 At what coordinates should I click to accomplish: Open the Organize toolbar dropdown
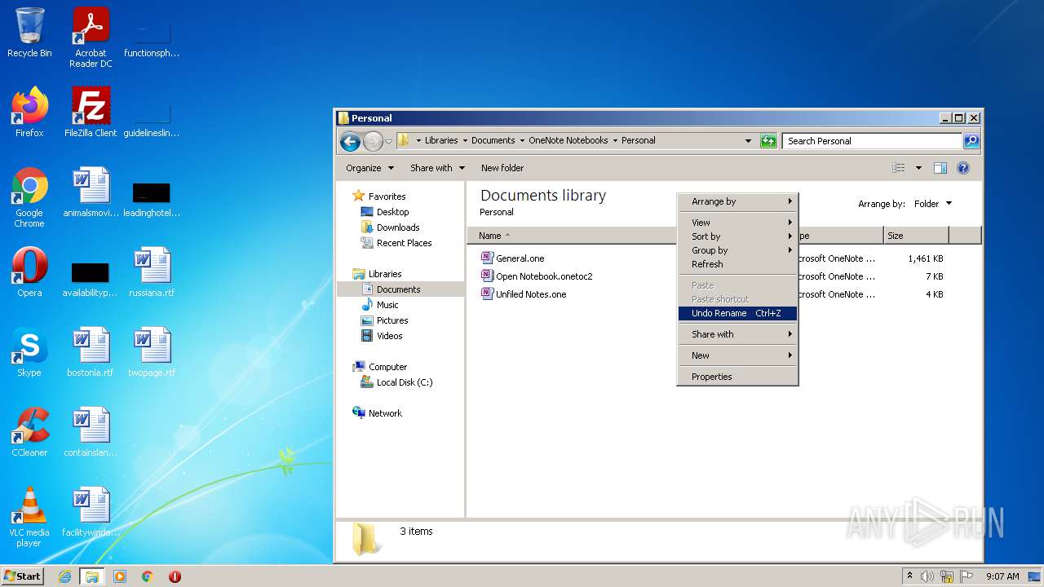[x=369, y=168]
